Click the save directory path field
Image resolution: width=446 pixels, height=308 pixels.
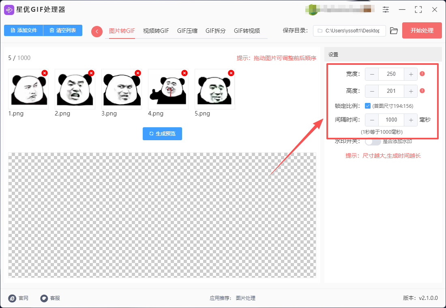[x=349, y=31]
